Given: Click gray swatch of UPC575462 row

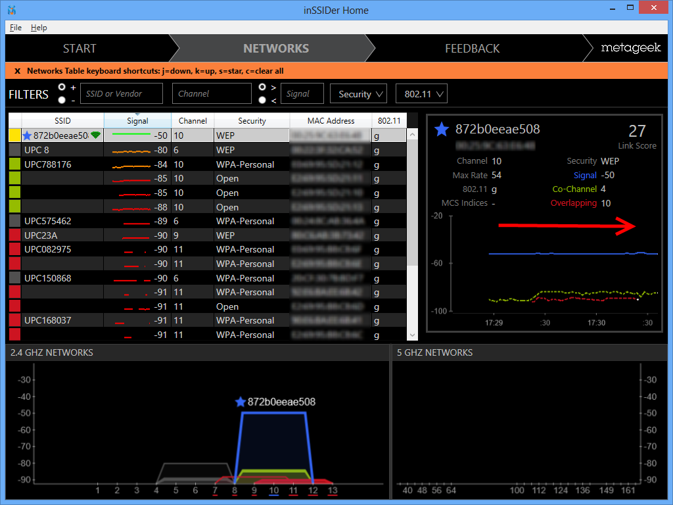Looking at the screenshot, I should (15, 221).
